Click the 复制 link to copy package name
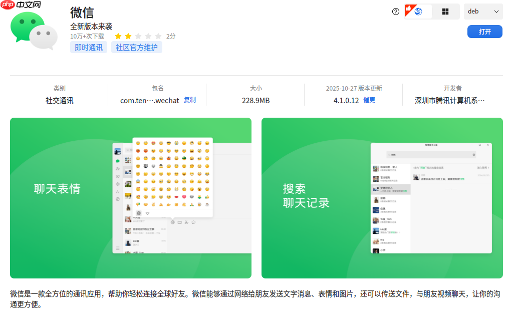Screen dimensions: 511x311 click(x=189, y=100)
